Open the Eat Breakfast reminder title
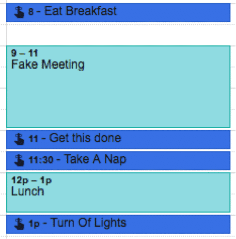 pos(80,11)
